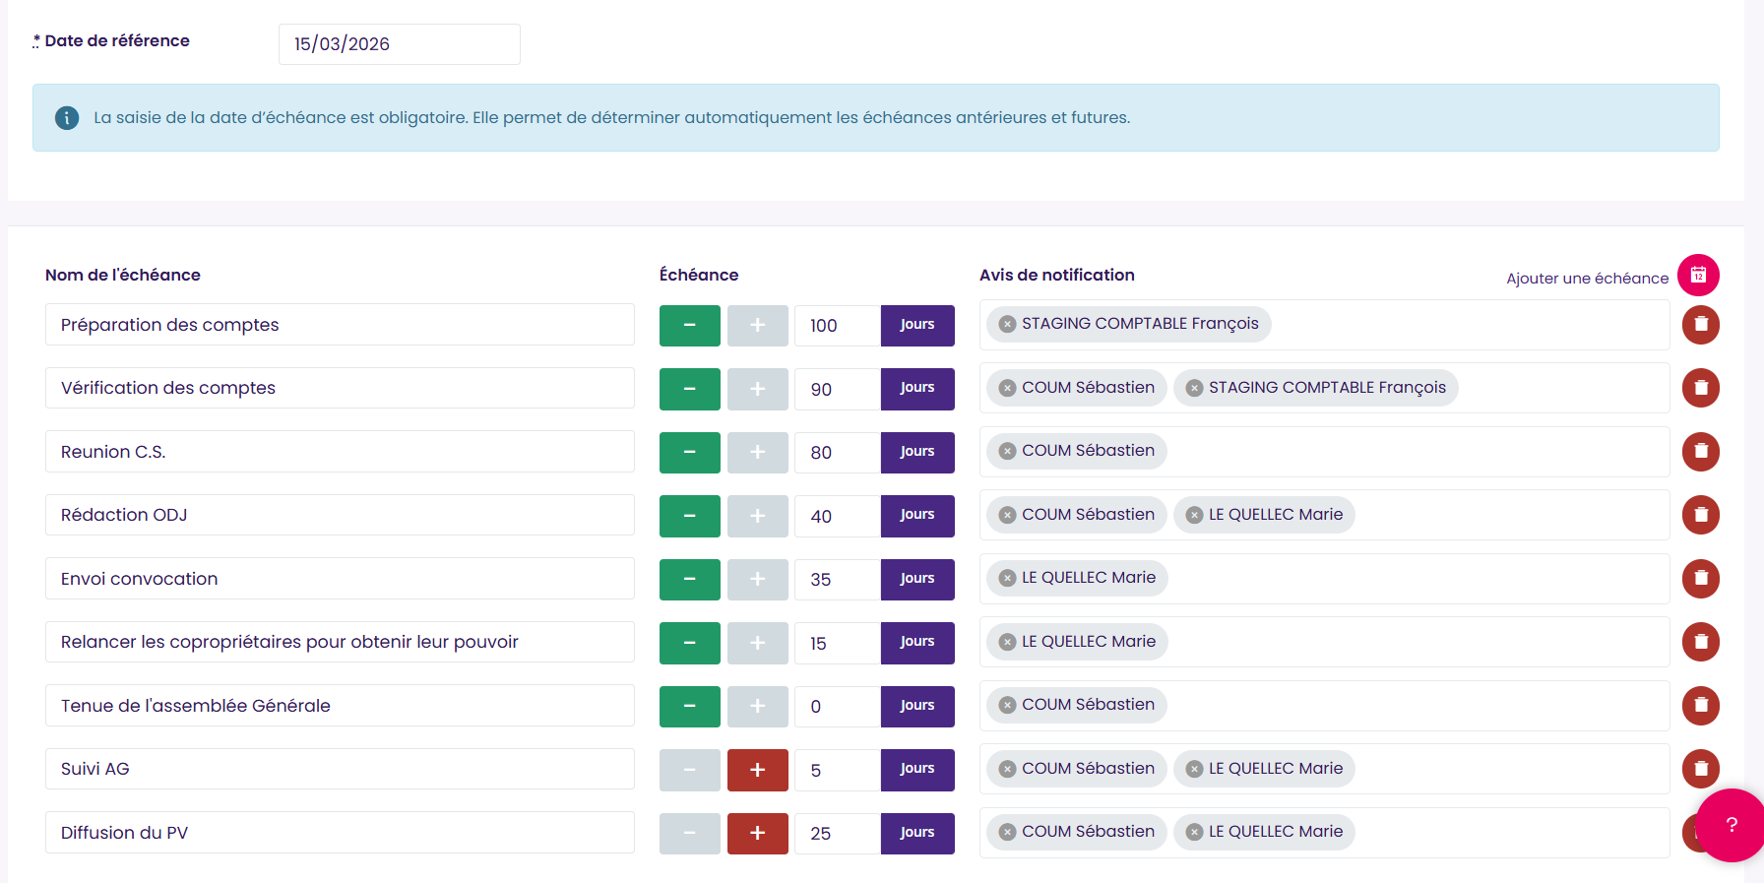The image size is (1764, 883).
Task: Open Jours unit dropdown for Envoi convocation
Action: [917, 580]
